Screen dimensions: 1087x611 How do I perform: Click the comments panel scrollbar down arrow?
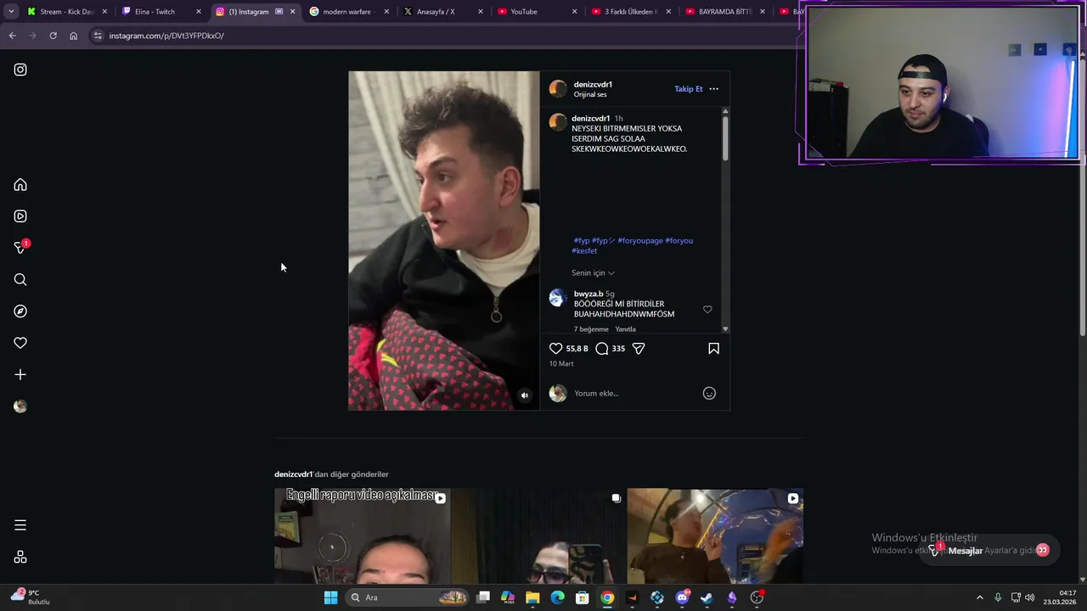click(x=725, y=329)
